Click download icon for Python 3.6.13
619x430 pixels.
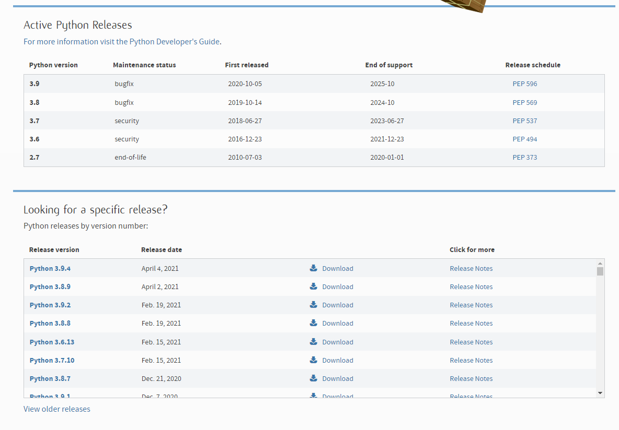[x=314, y=342]
